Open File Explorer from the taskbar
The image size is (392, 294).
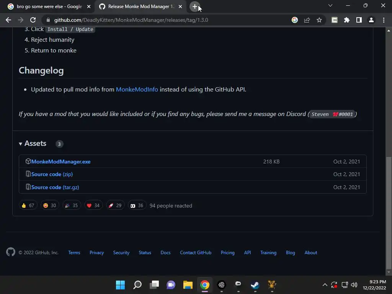pos(188,285)
